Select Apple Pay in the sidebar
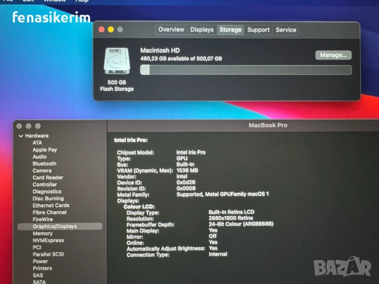Image resolution: width=379 pixels, height=284 pixels. click(45, 150)
